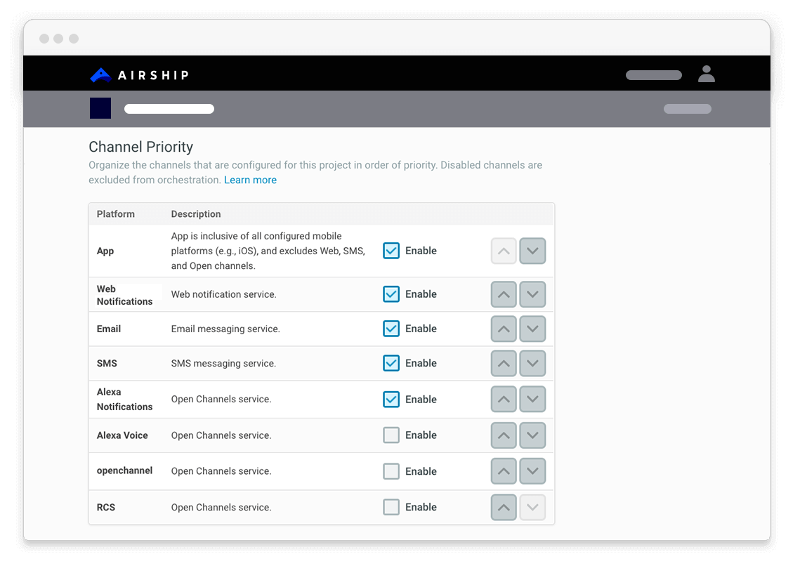Enable the Alexa Voice channel
Viewport: 800px width, 573px height.
click(391, 435)
